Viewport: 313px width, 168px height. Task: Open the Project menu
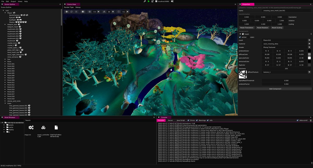(x=13, y=1)
